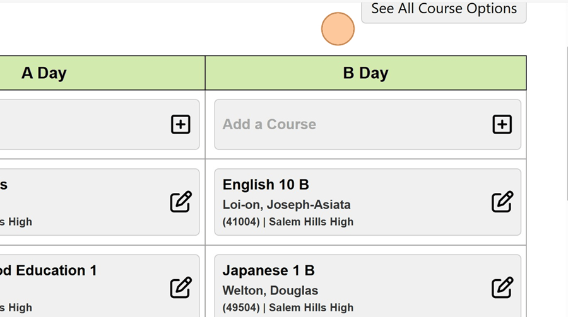Click the plus icon beside Add a Course
The image size is (568, 317).
502,124
